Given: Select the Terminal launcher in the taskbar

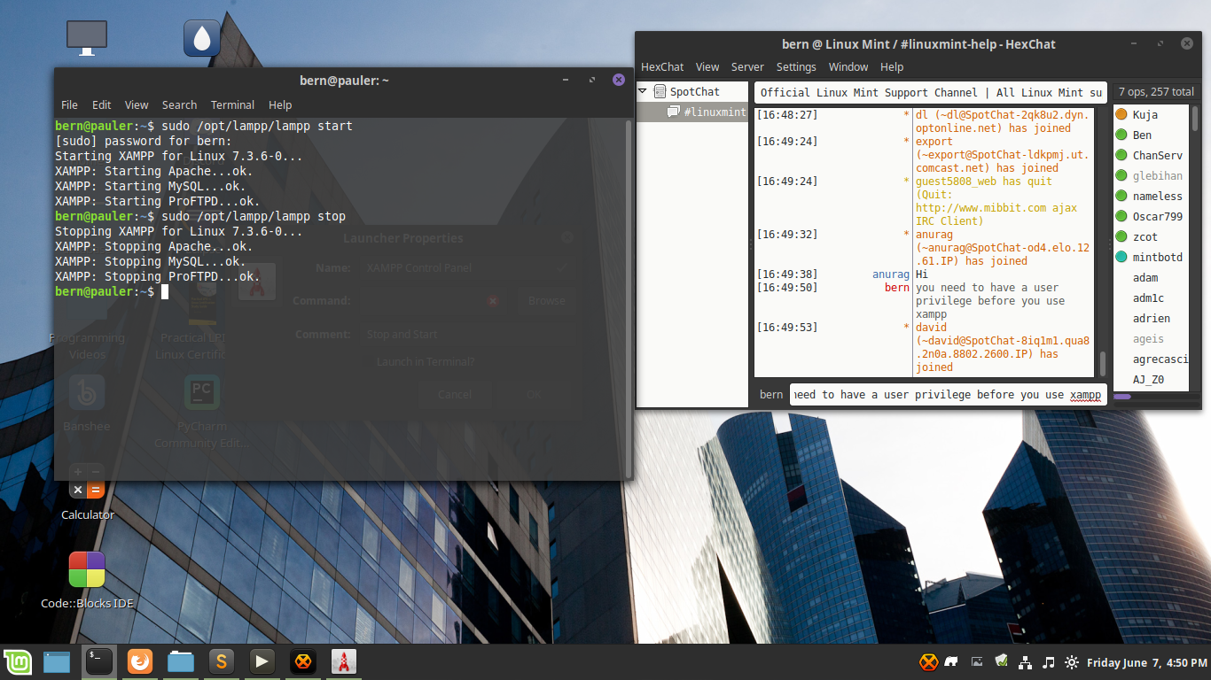Looking at the screenshot, I should pos(99,661).
